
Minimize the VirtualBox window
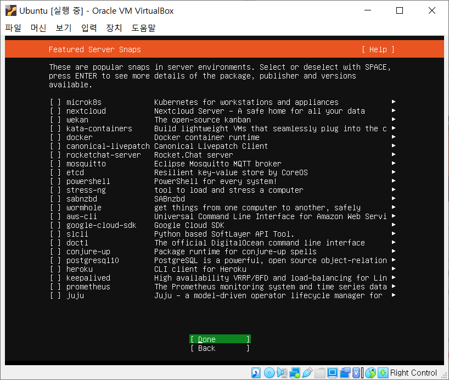368,10
